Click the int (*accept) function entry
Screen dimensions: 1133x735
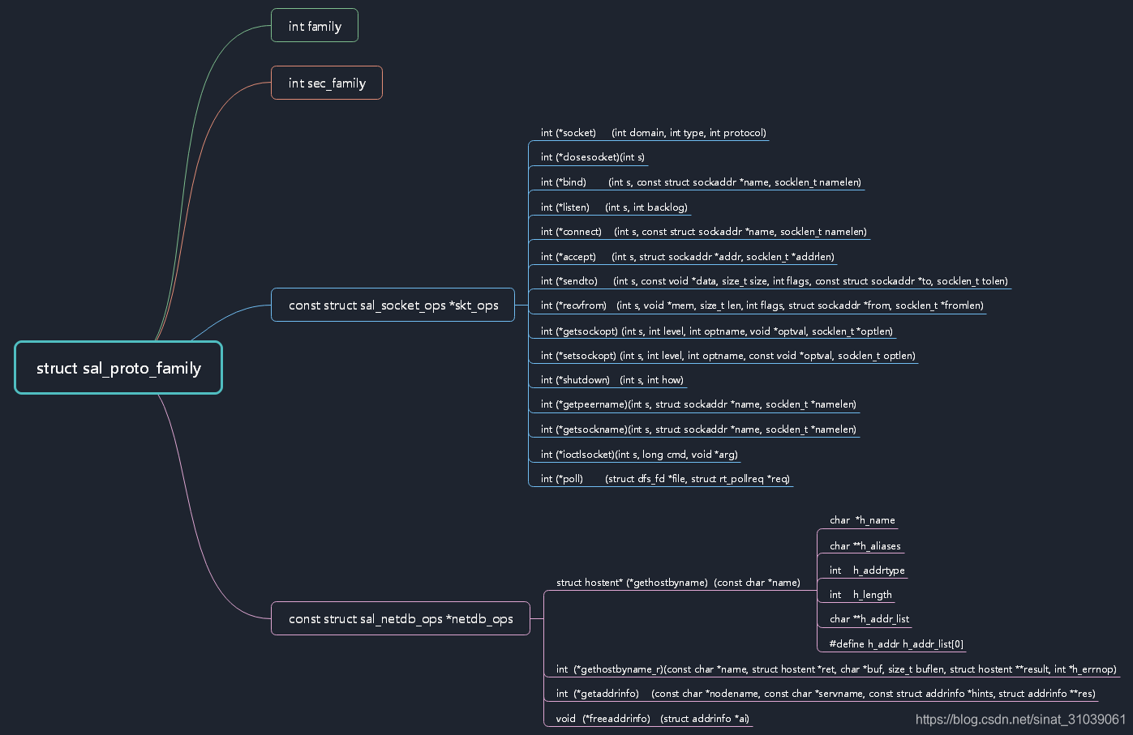pyautogui.click(x=687, y=257)
